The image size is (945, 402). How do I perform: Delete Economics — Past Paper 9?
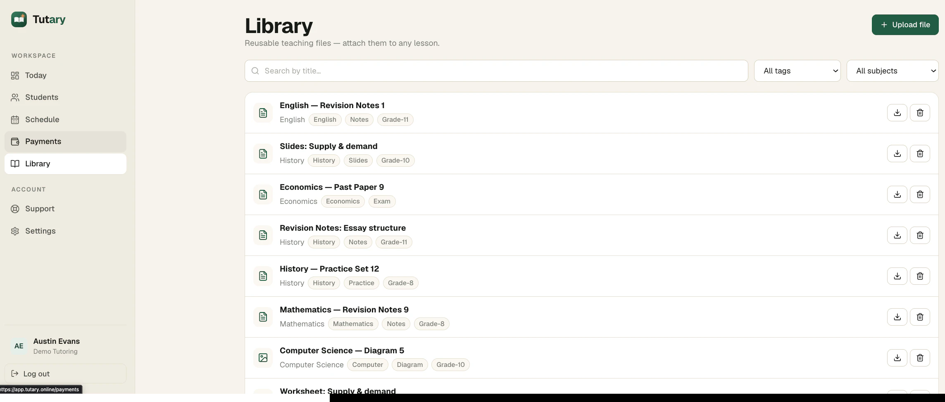(920, 194)
